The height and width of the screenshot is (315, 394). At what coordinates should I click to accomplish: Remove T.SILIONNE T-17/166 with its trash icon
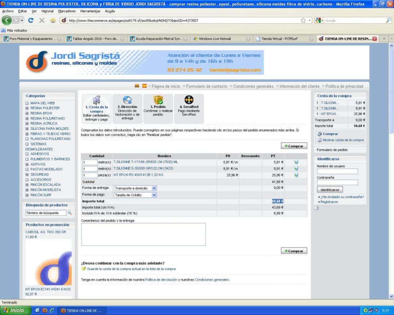pyautogui.click(x=296, y=162)
